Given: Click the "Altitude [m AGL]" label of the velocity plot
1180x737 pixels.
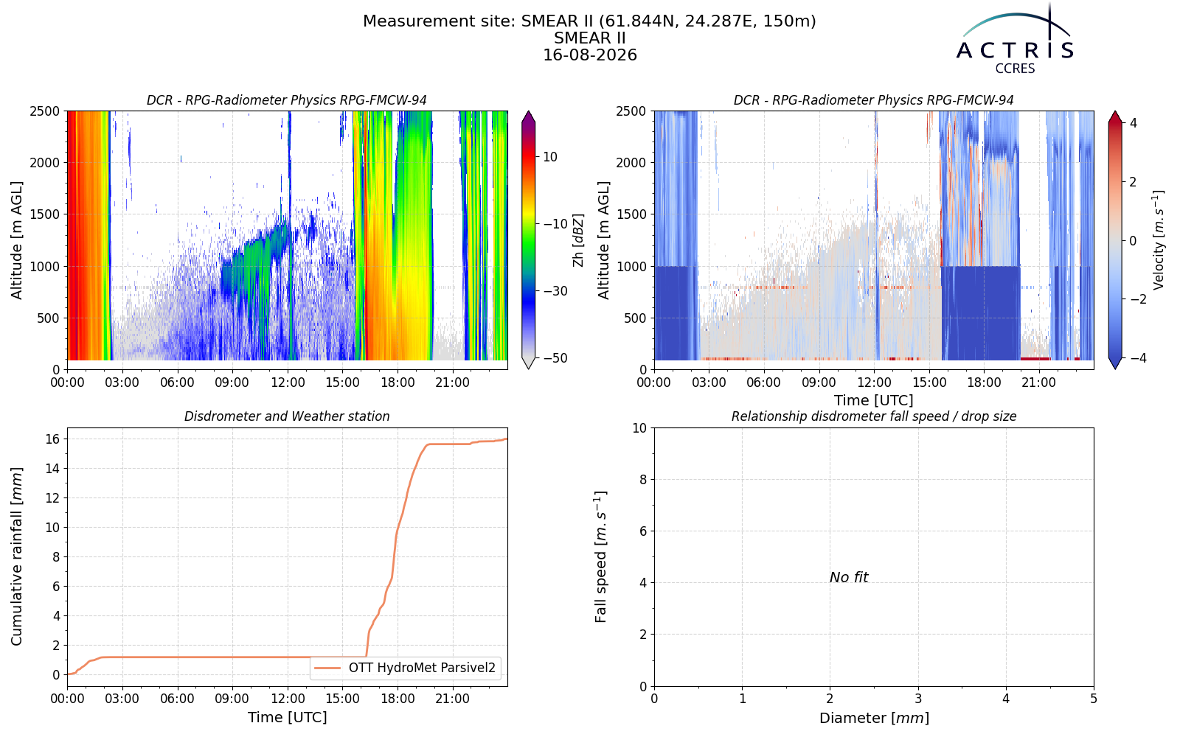Looking at the screenshot, I should (604, 240).
